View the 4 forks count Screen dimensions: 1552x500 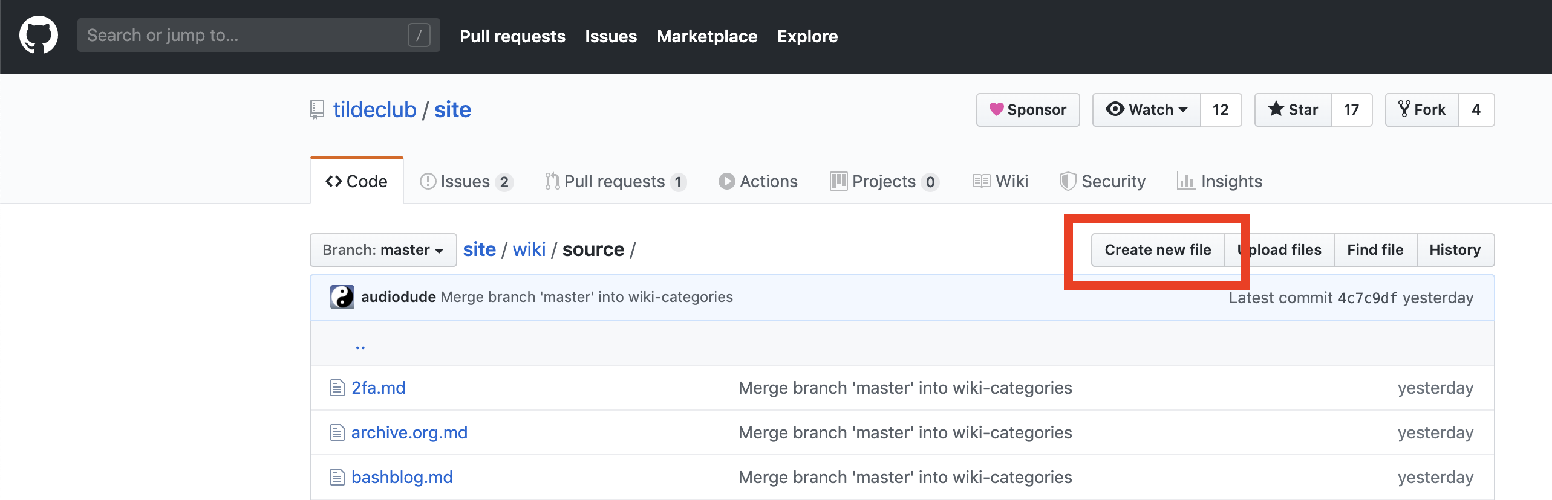coord(1476,110)
